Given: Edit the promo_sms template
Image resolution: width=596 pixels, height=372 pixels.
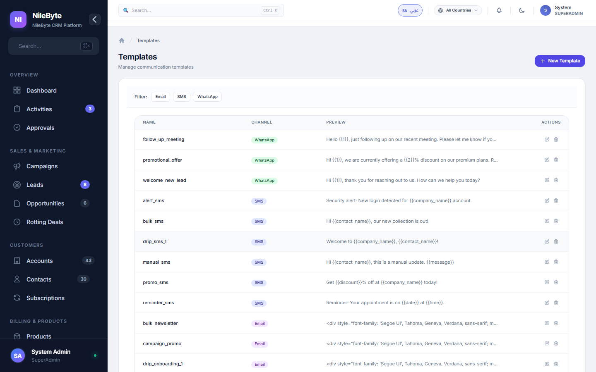Looking at the screenshot, I should coord(547,282).
